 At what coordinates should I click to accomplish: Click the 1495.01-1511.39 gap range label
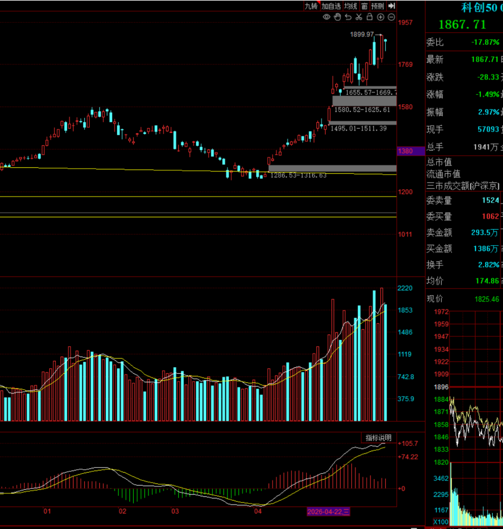coord(359,129)
